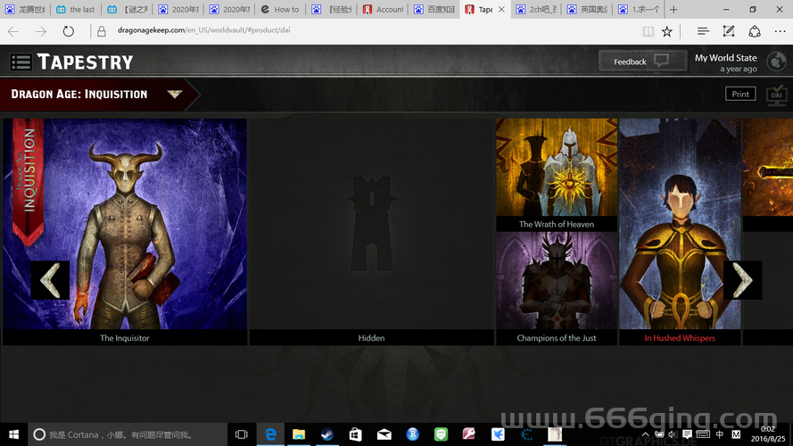The image size is (793, 446).
Task: Add page to favorites with star icon
Action: [x=667, y=31]
